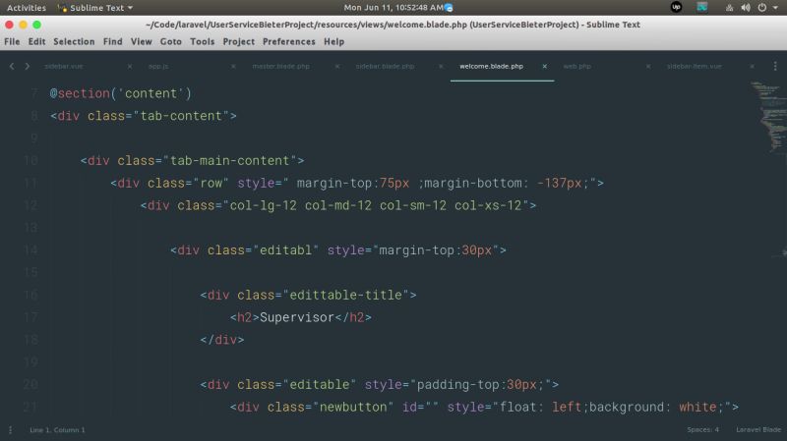Open the Project menu

238,41
